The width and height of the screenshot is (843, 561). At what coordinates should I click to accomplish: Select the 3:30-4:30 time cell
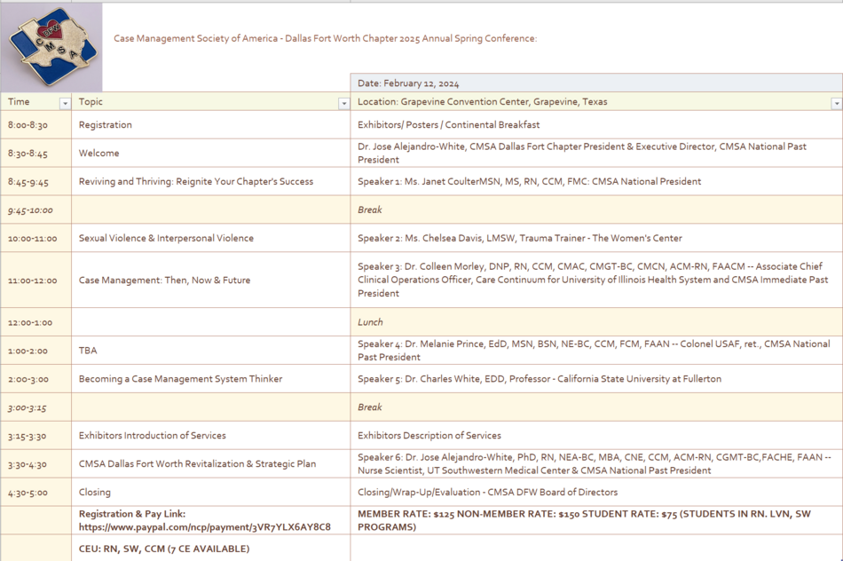pyautogui.click(x=36, y=464)
